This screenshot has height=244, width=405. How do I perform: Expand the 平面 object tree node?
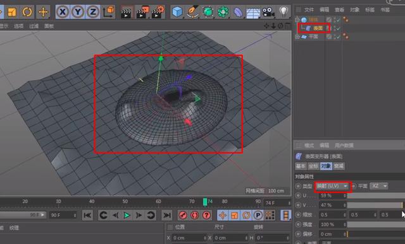(x=297, y=37)
